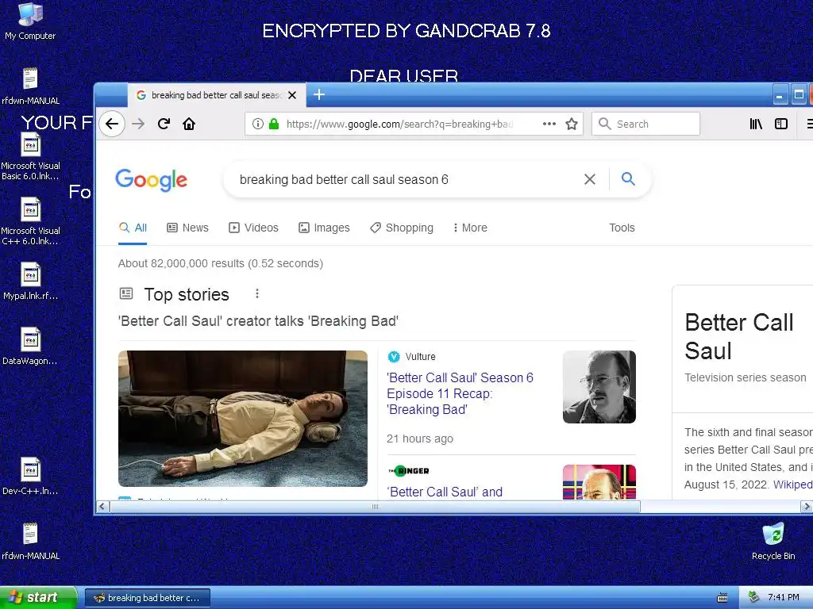Click the Google logo
The width and height of the screenshot is (813, 609).
tap(151, 180)
